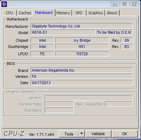This screenshot has height=140, width=141.
Task: Open the Caches tab
Action: (x=25, y=13)
